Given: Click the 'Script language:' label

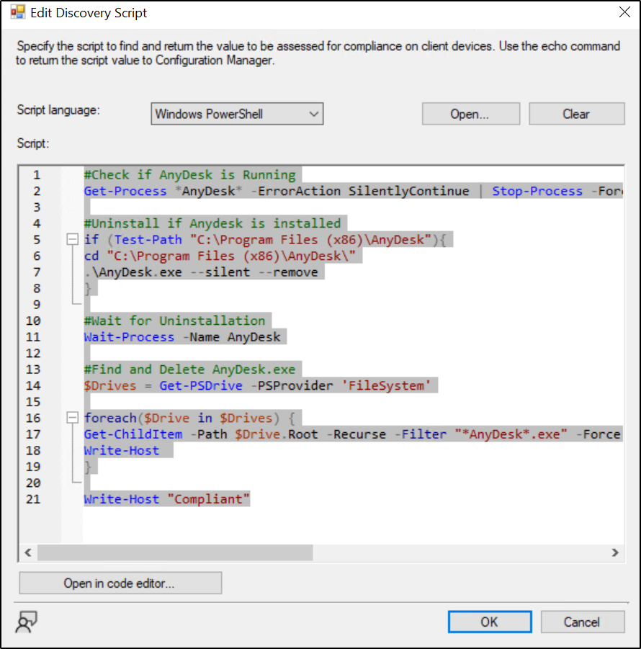Looking at the screenshot, I should tap(58, 110).
